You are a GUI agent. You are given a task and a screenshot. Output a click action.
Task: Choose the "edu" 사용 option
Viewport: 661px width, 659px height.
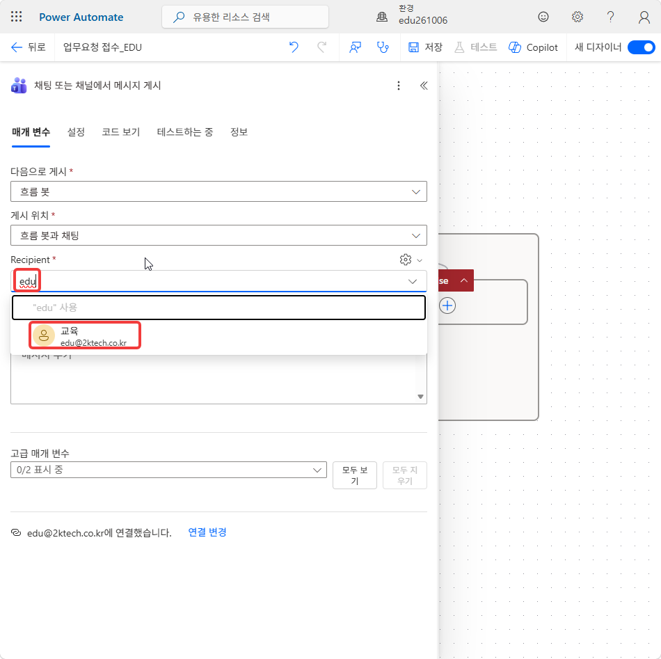click(x=218, y=308)
